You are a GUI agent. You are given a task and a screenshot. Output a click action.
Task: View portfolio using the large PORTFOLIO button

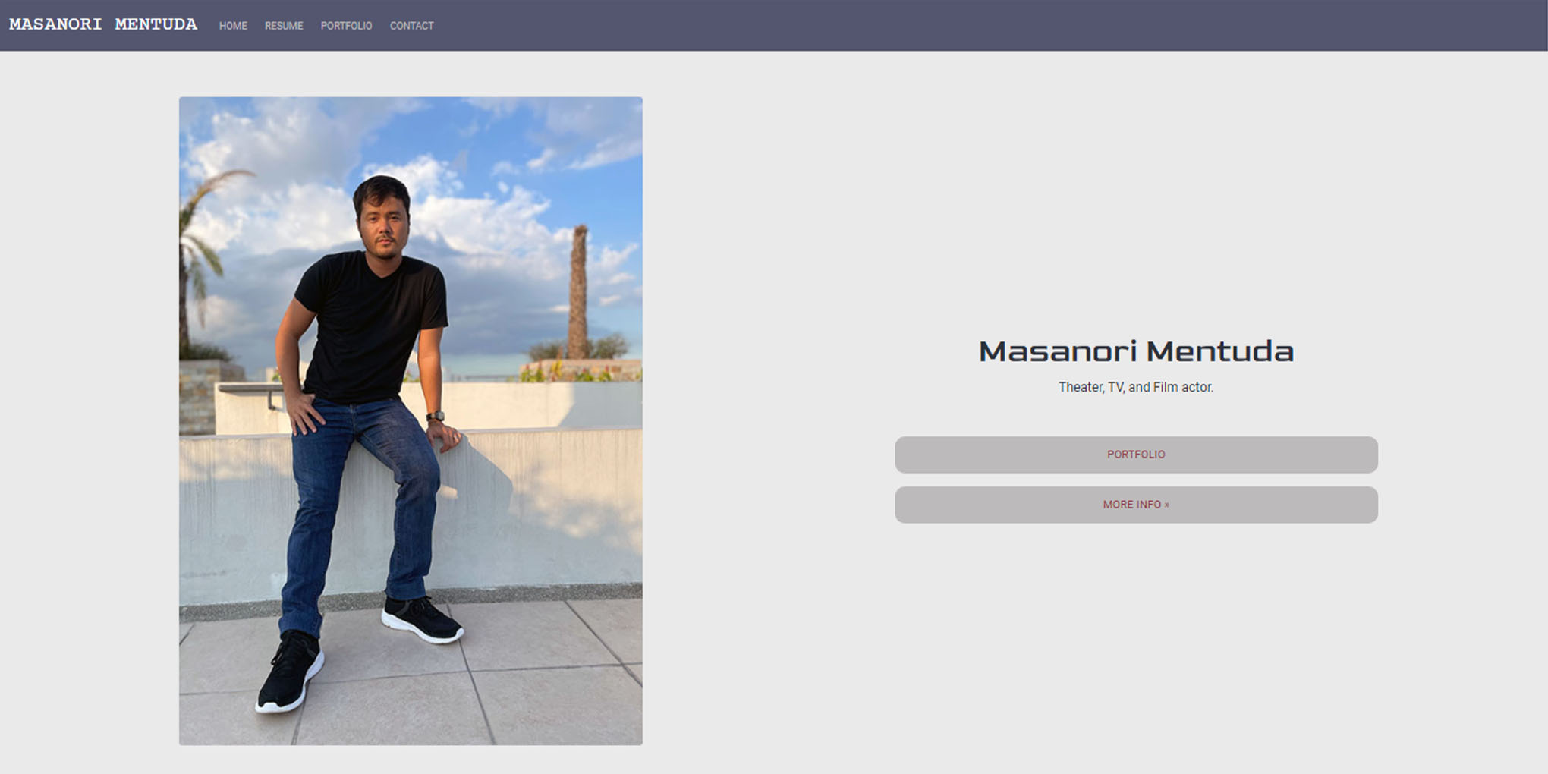[x=1136, y=454]
